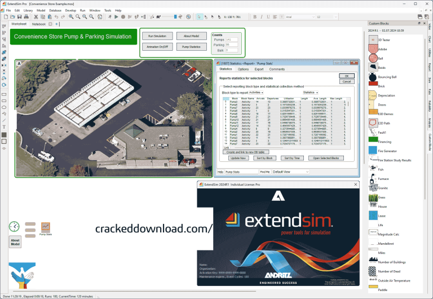Click the Open Selected Blocks button
Image resolution: width=433 pixels, height=299 pixels.
326,158
